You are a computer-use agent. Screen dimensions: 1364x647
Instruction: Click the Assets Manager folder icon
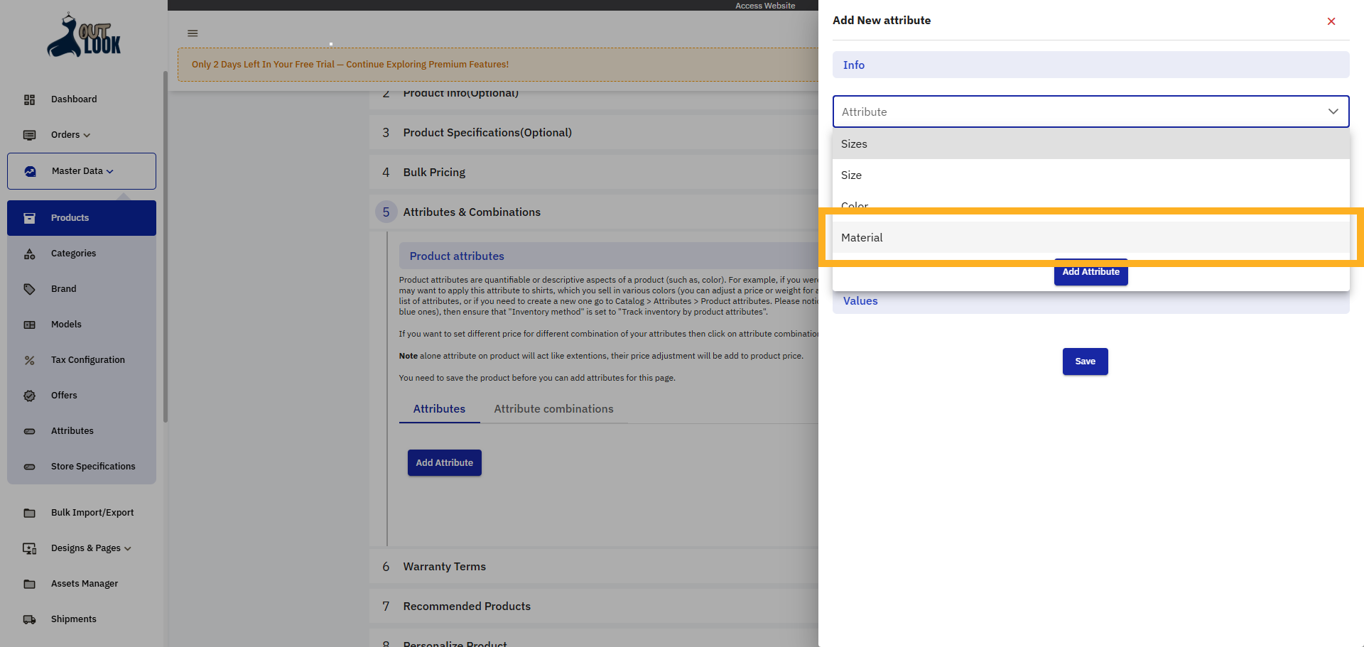(x=29, y=584)
